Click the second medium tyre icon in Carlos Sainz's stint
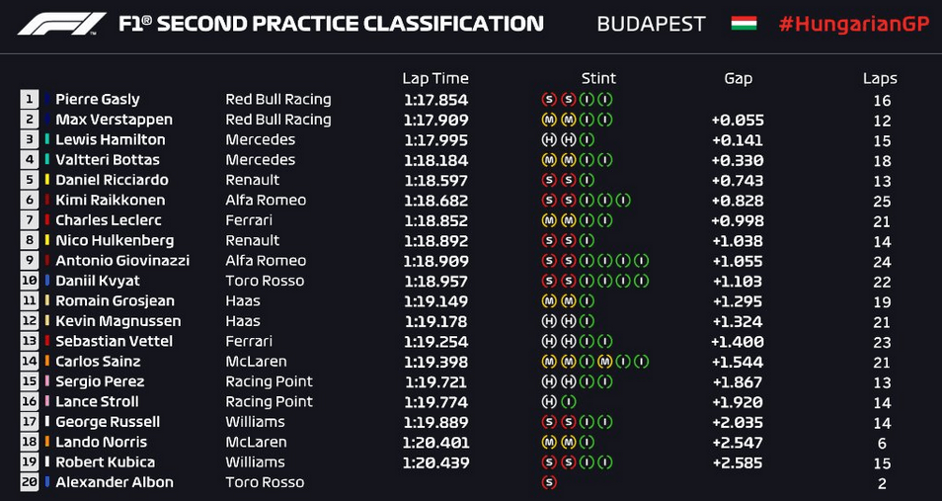This screenshot has height=501, width=942. coord(567,362)
